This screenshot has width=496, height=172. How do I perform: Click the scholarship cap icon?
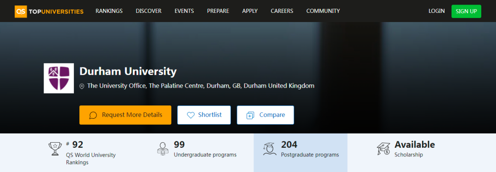pos(383,149)
